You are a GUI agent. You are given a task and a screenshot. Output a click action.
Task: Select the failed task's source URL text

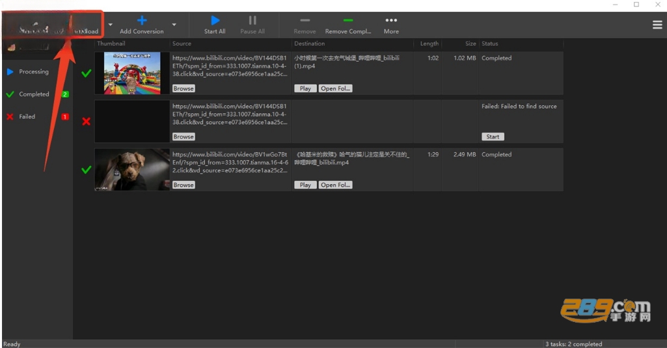pyautogui.click(x=230, y=114)
